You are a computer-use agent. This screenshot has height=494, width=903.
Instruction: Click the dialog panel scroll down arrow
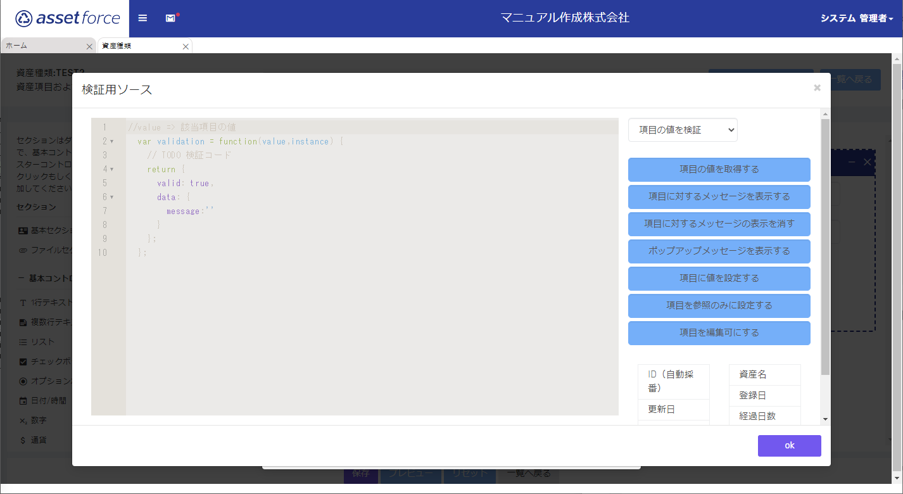click(824, 419)
